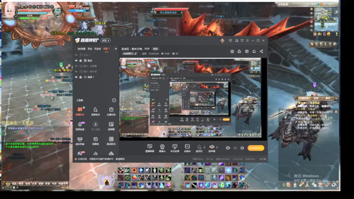This screenshot has width=354, height=199.
Task: Click the 麦克风 microphone icon
Action: point(199,147)
